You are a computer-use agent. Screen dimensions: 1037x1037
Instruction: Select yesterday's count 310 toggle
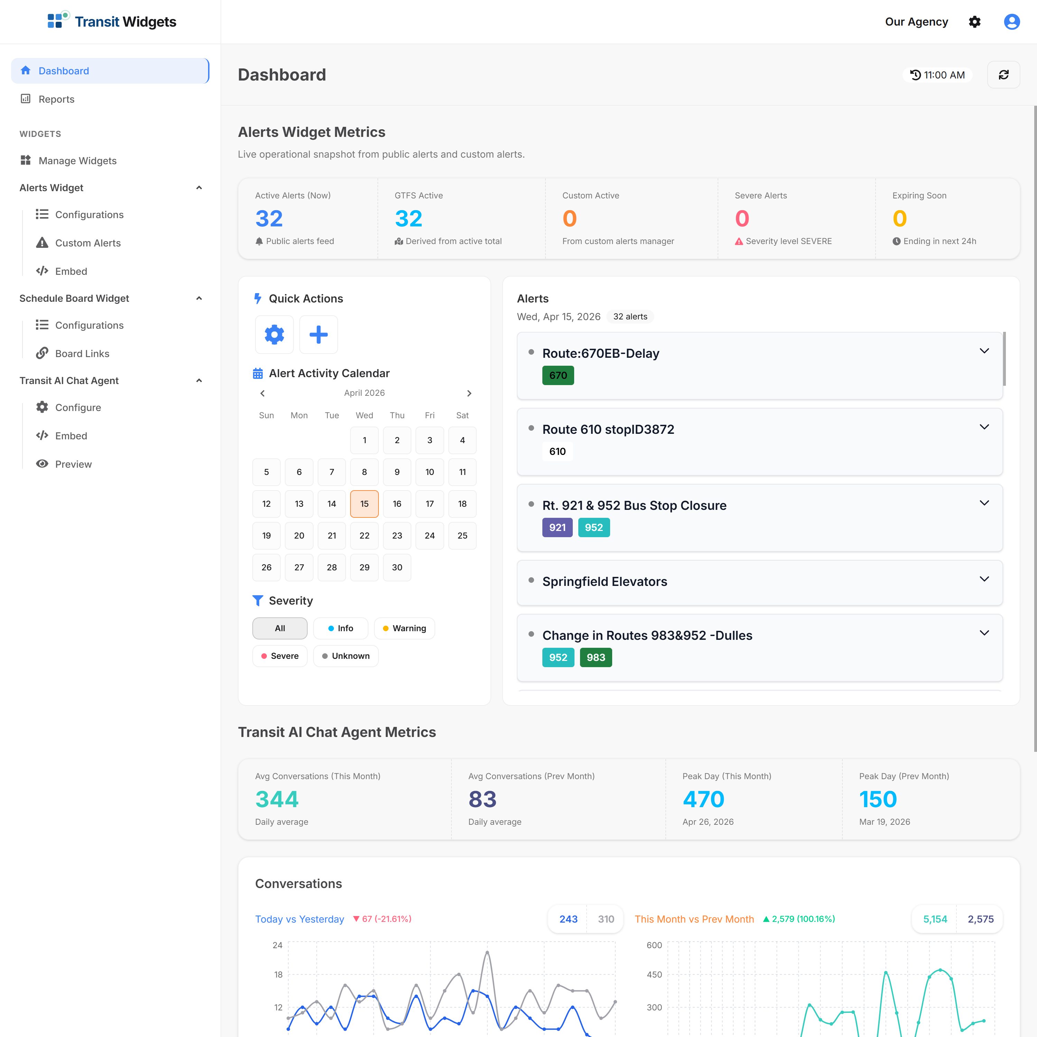[x=606, y=919]
